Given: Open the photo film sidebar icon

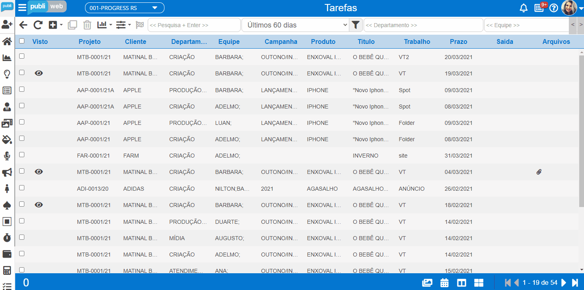Looking at the screenshot, I should pyautogui.click(x=7, y=123).
